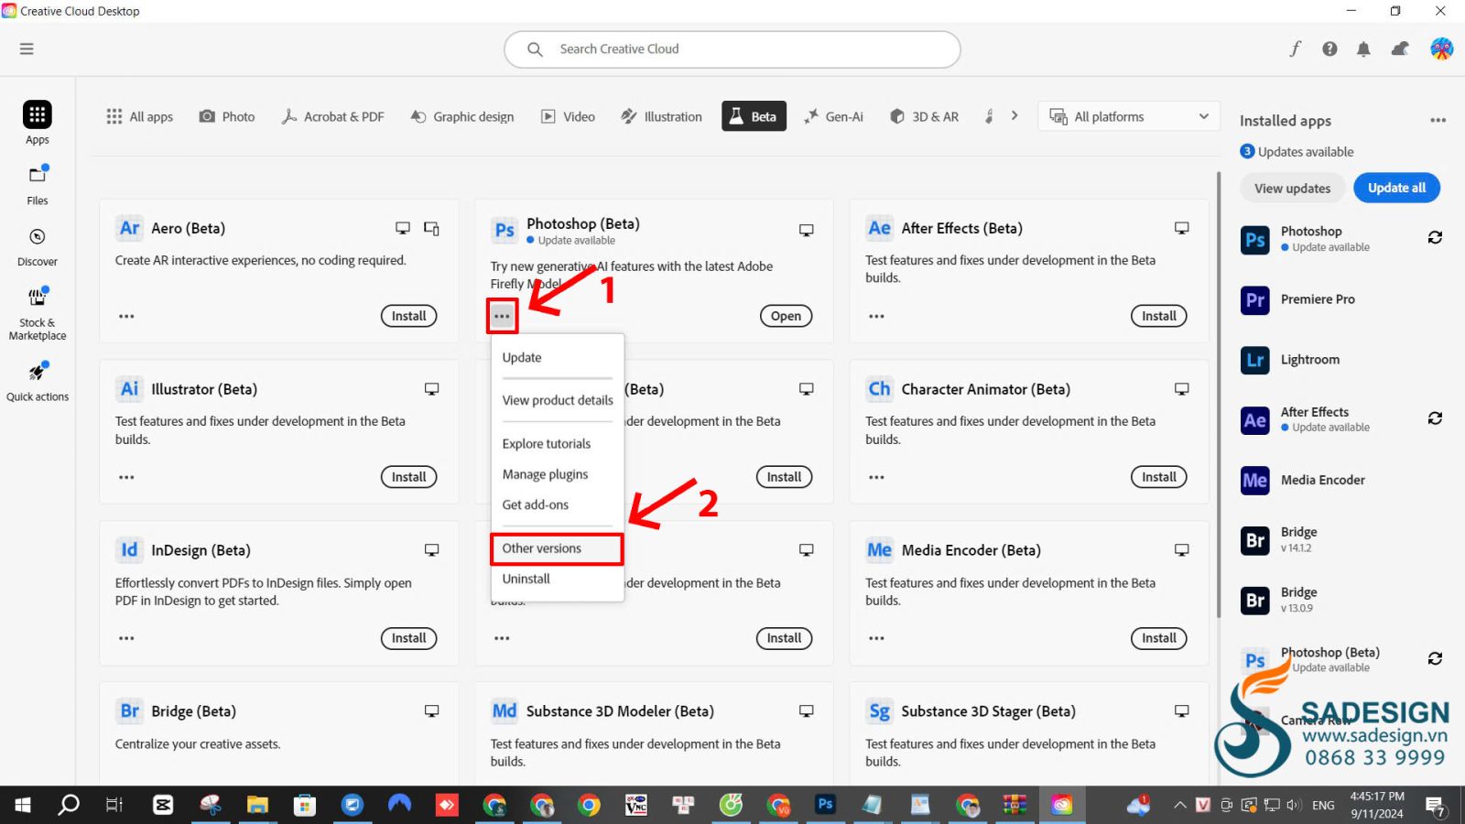
Task: Open Quick actions in the sidebar
Action: click(x=38, y=382)
